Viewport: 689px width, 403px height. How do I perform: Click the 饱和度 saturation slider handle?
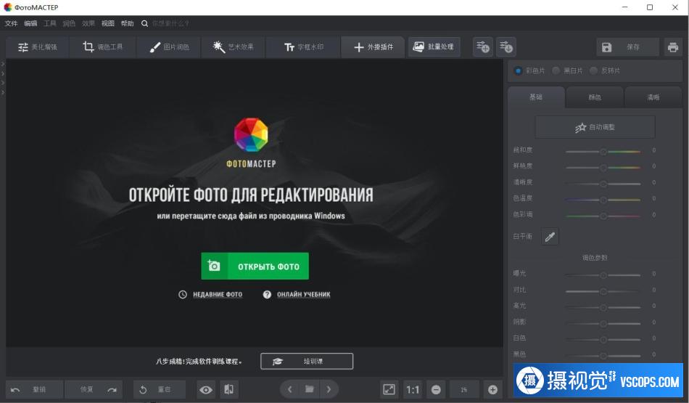click(603, 151)
